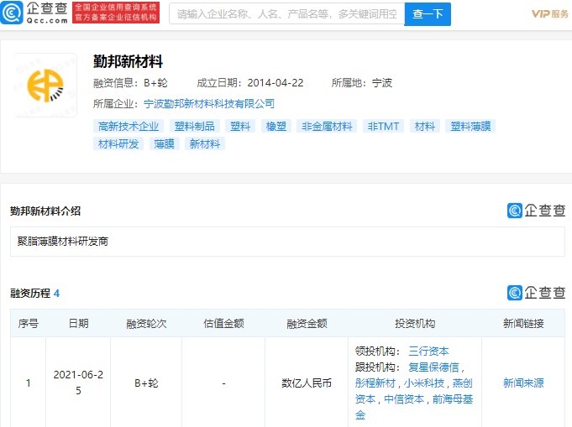Screen dimensions: 572x427
Task: Open the 三行资本 investor link
Action: (x=428, y=351)
